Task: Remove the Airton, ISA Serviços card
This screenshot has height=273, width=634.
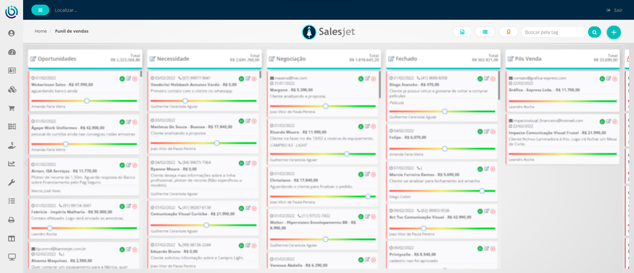Action: coord(135,165)
